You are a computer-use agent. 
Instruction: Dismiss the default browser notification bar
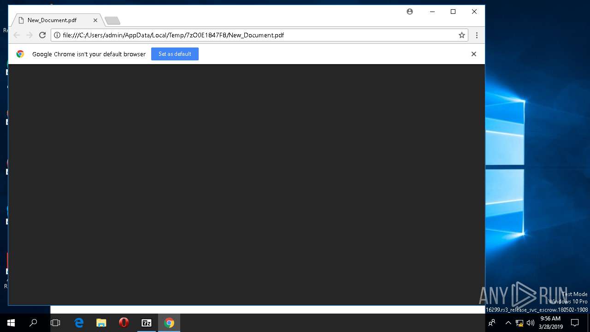click(473, 54)
